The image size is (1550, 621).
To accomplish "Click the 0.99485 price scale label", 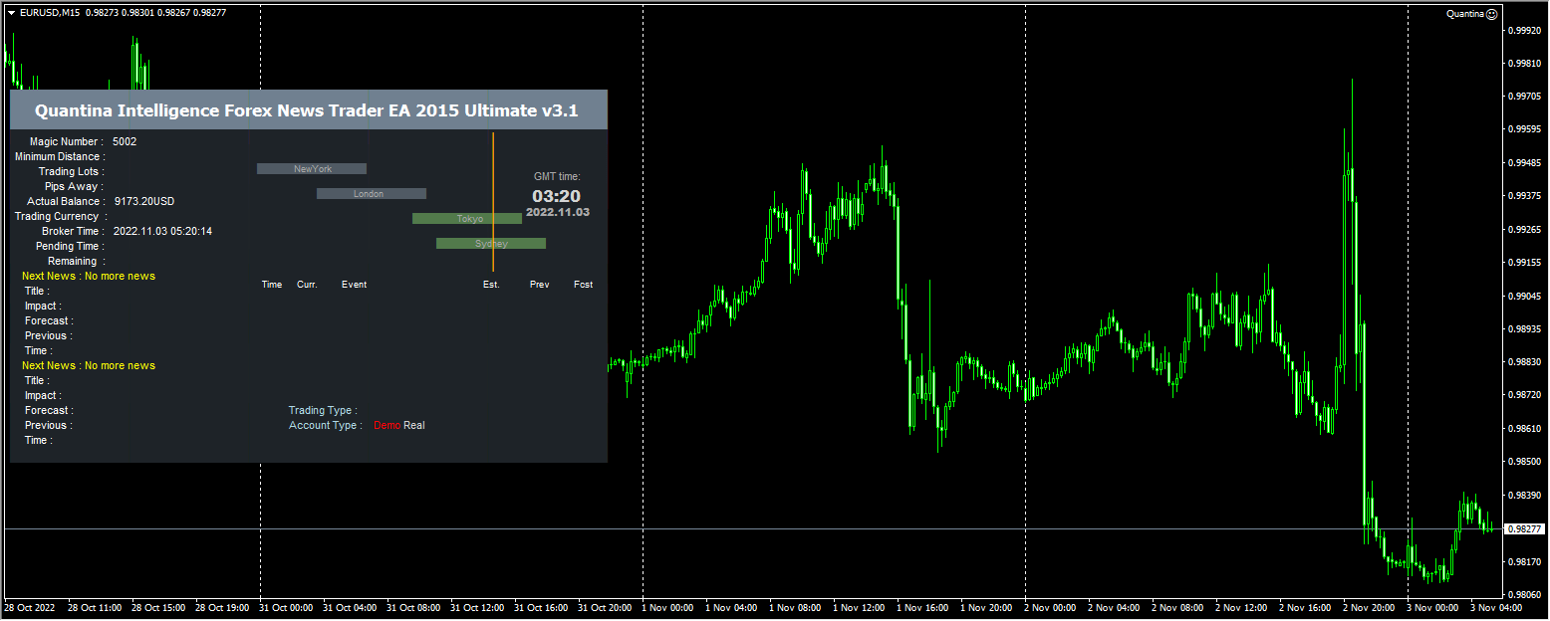I will pos(1526,163).
